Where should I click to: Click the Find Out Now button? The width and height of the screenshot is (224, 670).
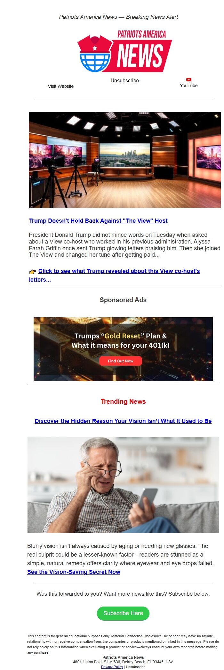pos(120,361)
